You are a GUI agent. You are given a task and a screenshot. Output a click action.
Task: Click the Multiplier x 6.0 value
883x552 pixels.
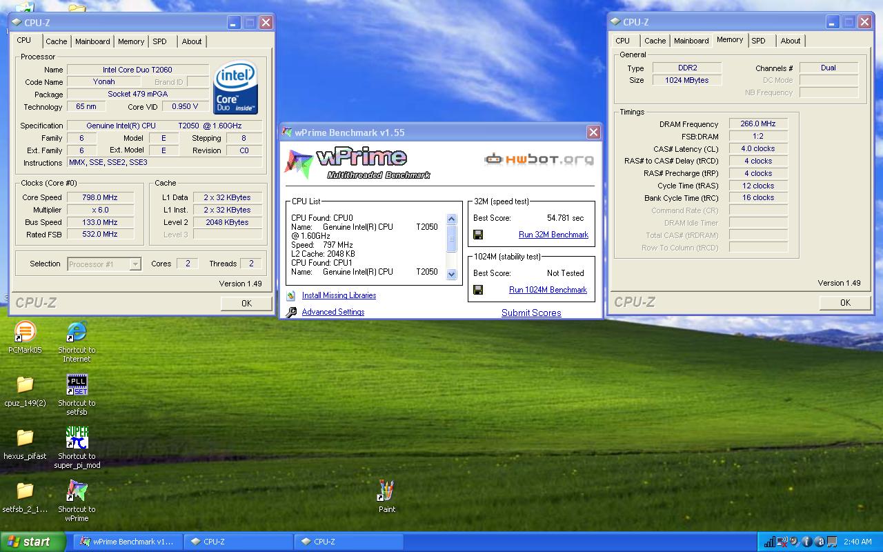pos(100,210)
